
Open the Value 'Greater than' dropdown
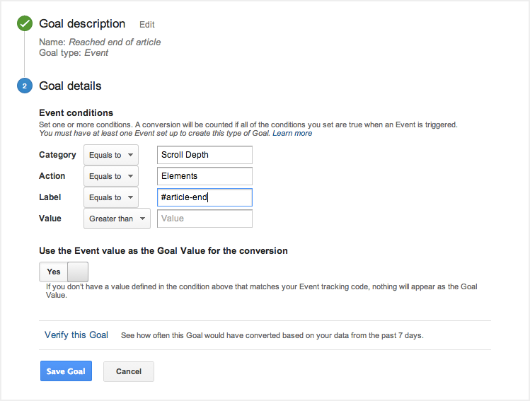(x=117, y=219)
